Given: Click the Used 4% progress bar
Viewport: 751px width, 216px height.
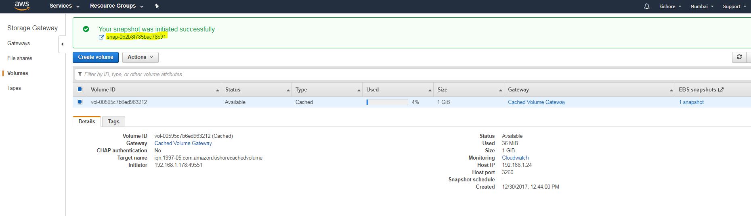Looking at the screenshot, I should pyautogui.click(x=387, y=102).
